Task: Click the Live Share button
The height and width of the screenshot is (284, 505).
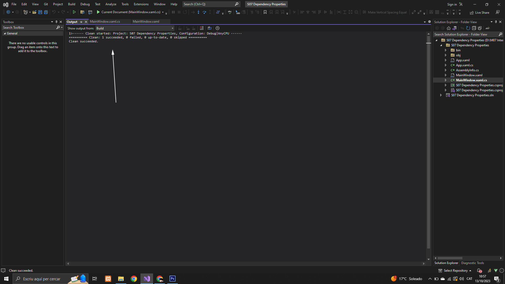Action: pos(480,12)
